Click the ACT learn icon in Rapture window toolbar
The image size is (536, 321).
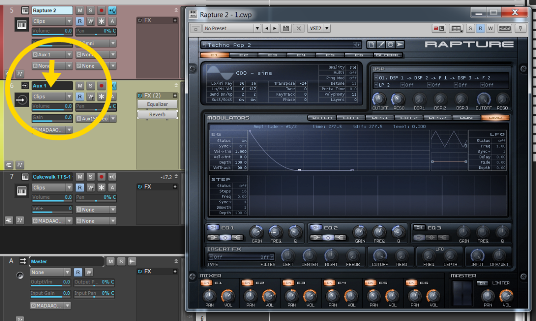click(438, 28)
